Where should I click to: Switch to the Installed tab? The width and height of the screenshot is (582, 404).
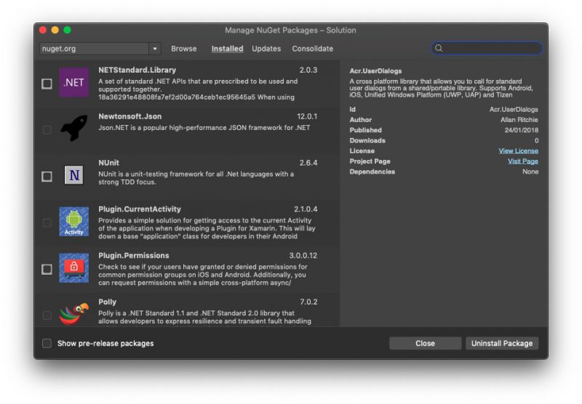point(227,49)
